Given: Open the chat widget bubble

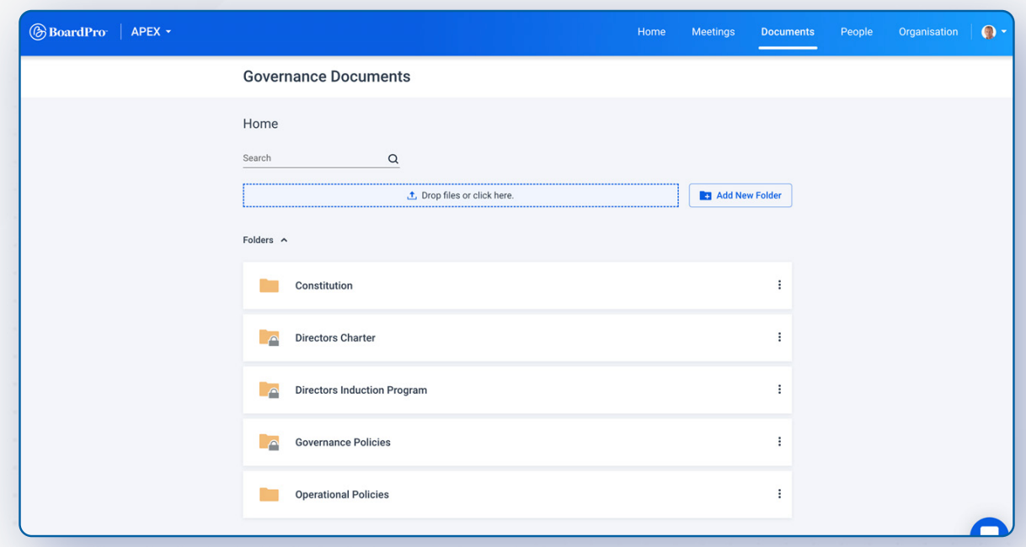Looking at the screenshot, I should [x=990, y=528].
